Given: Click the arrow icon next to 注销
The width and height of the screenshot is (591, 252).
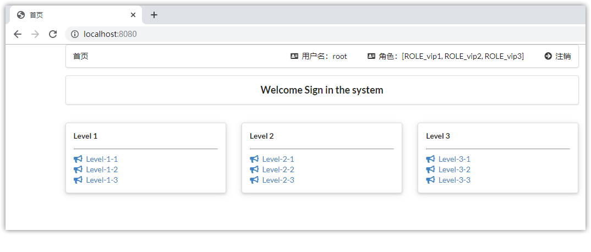Looking at the screenshot, I should [x=548, y=56].
